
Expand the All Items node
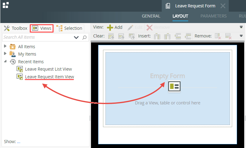(5, 46)
